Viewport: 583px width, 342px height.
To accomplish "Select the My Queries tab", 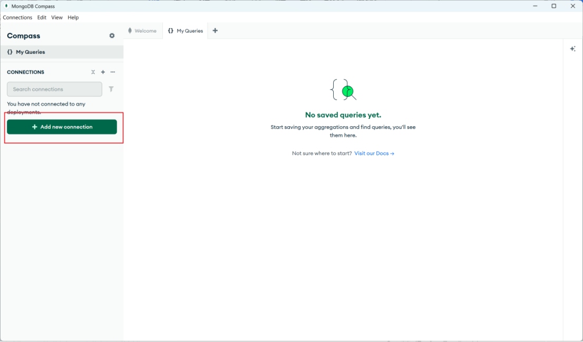I will pos(185,31).
